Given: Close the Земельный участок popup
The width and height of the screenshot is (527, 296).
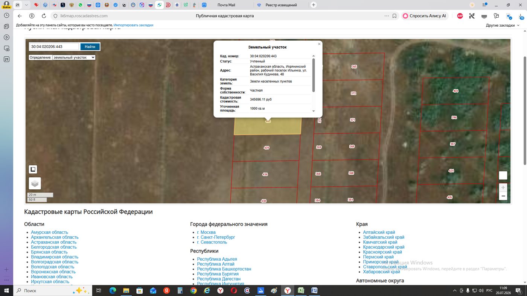Looking at the screenshot, I should point(319,44).
